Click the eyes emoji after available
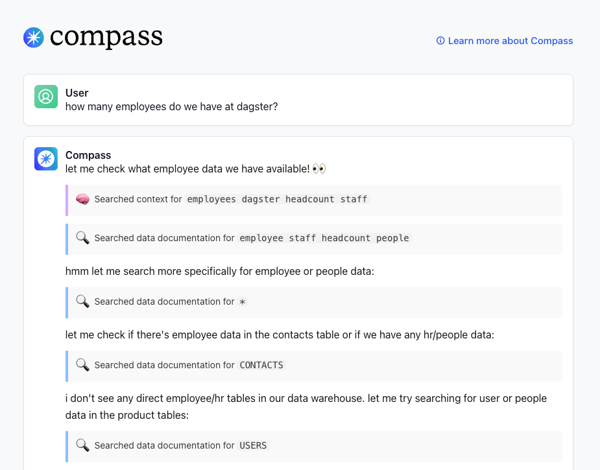This screenshot has width=600, height=470. (x=318, y=169)
